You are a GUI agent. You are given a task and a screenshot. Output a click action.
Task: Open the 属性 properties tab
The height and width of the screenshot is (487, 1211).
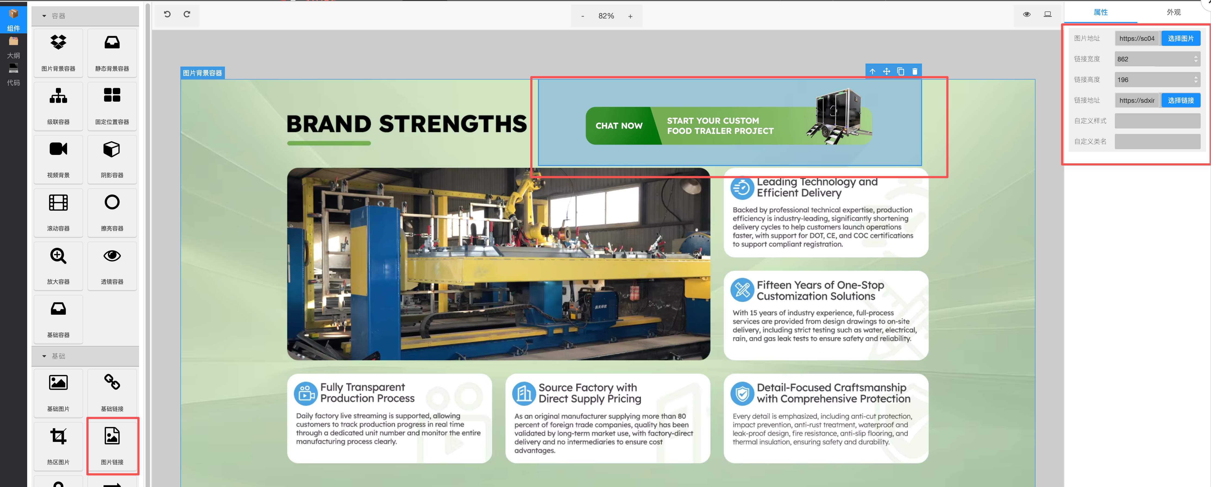pyautogui.click(x=1100, y=12)
